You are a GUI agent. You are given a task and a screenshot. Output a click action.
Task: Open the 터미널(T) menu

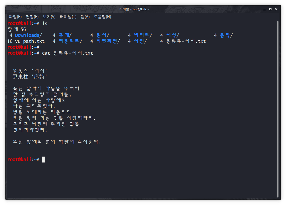click(x=68, y=17)
